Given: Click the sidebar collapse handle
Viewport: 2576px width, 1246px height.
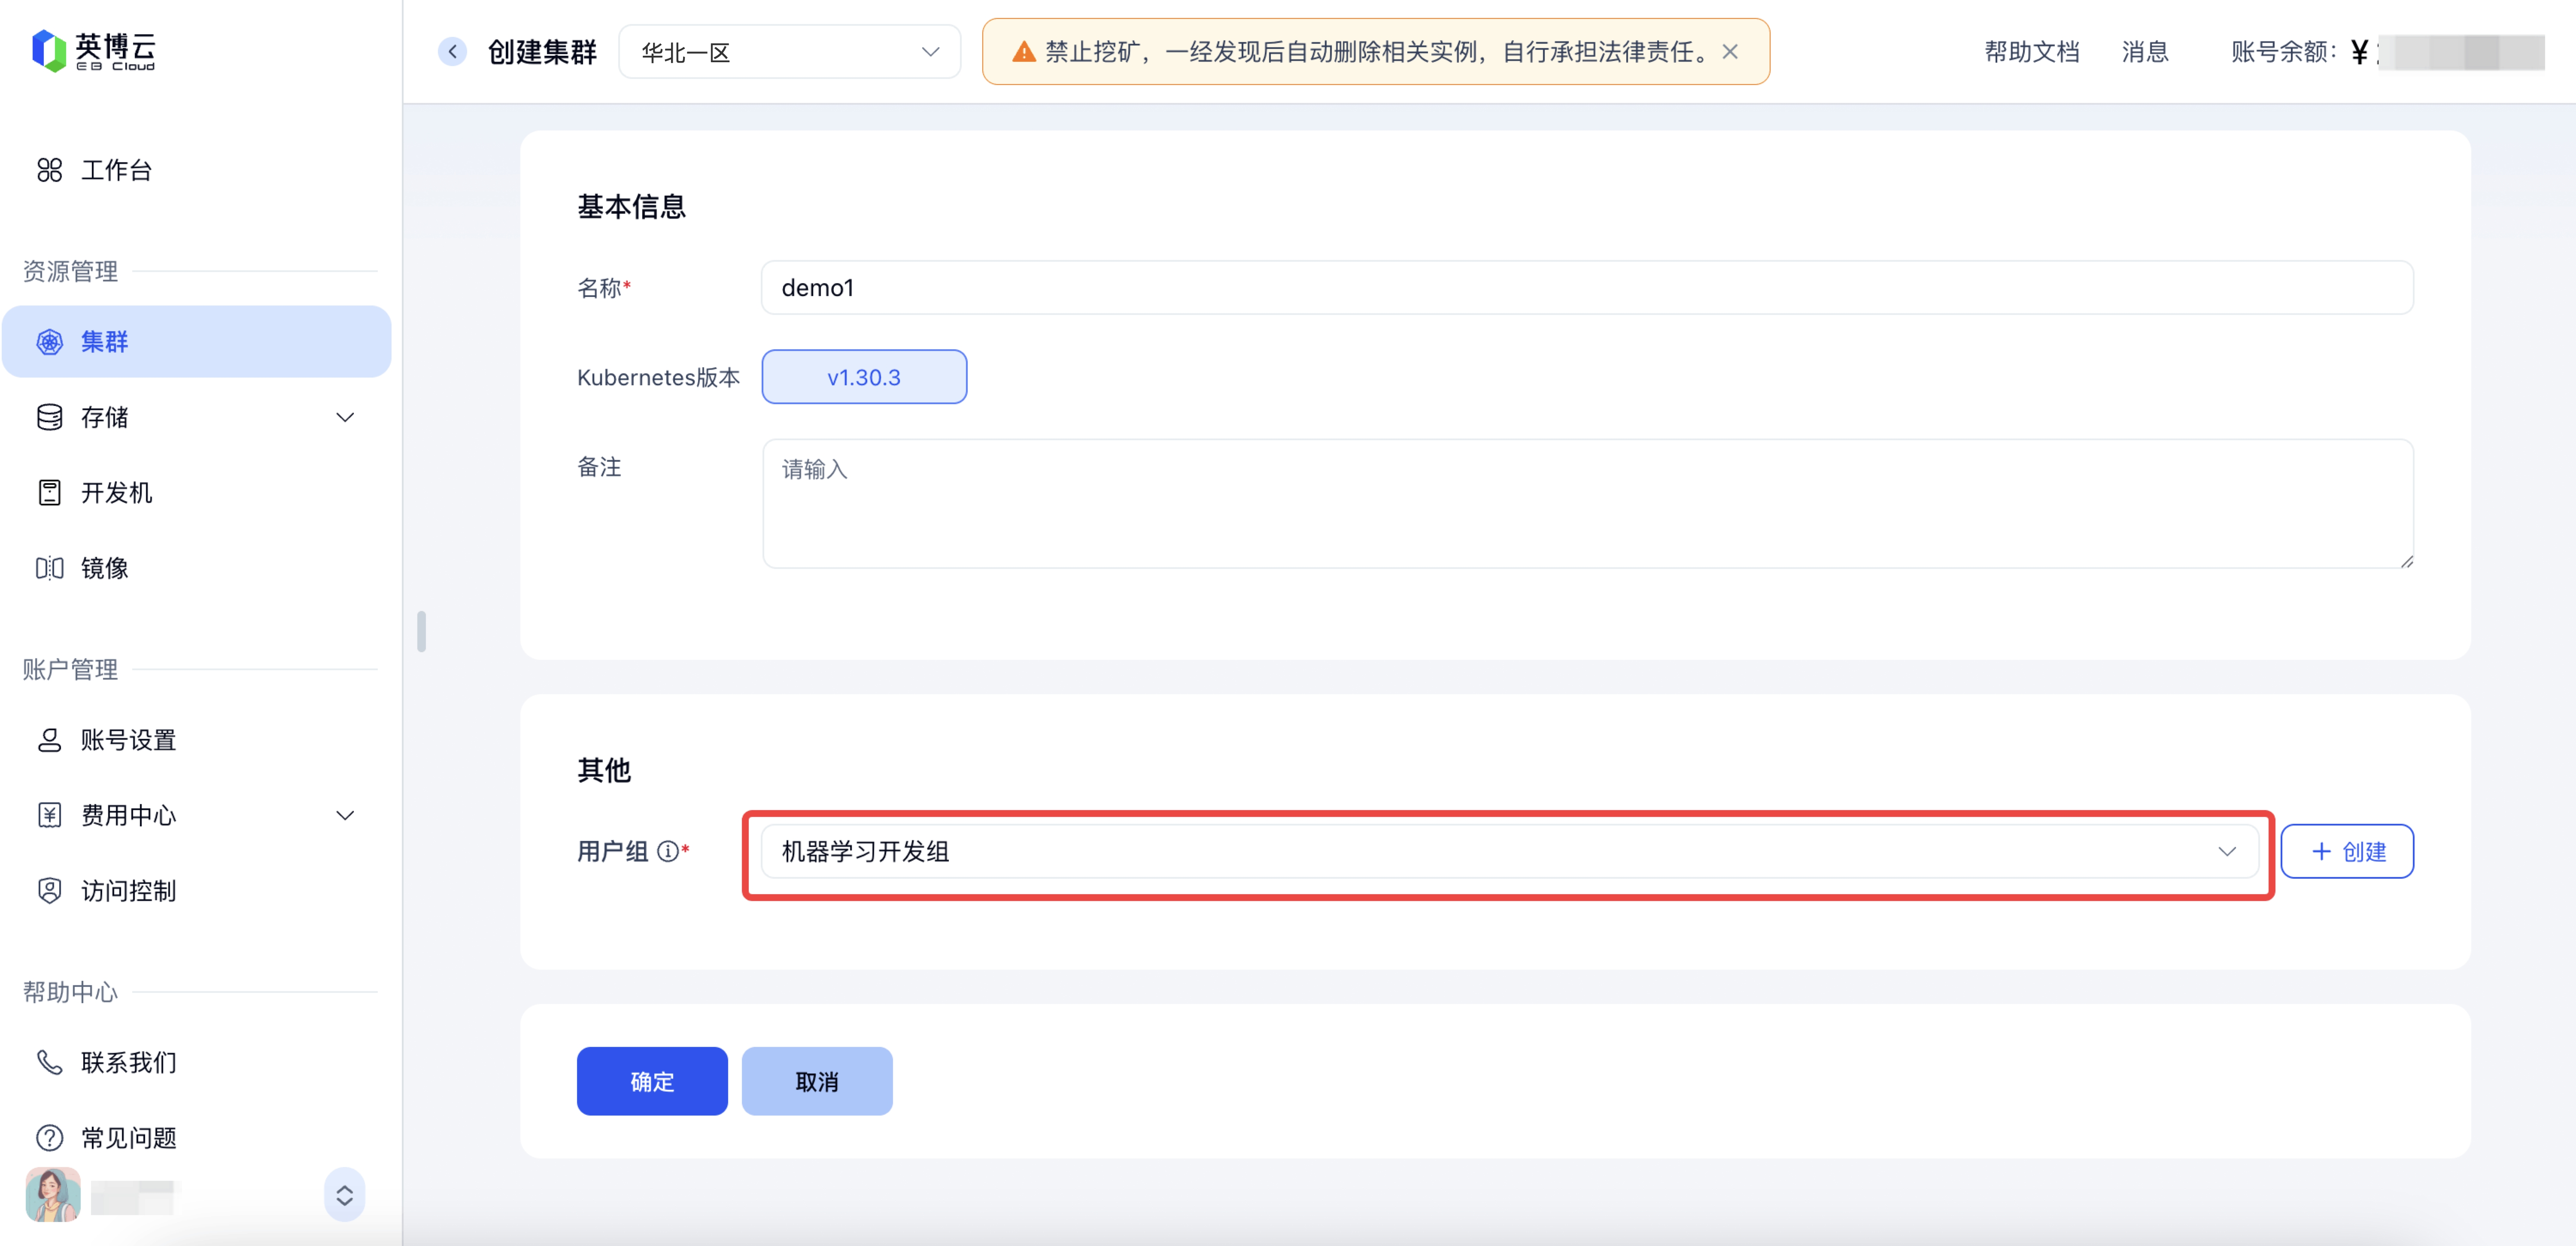Looking at the screenshot, I should coord(421,632).
